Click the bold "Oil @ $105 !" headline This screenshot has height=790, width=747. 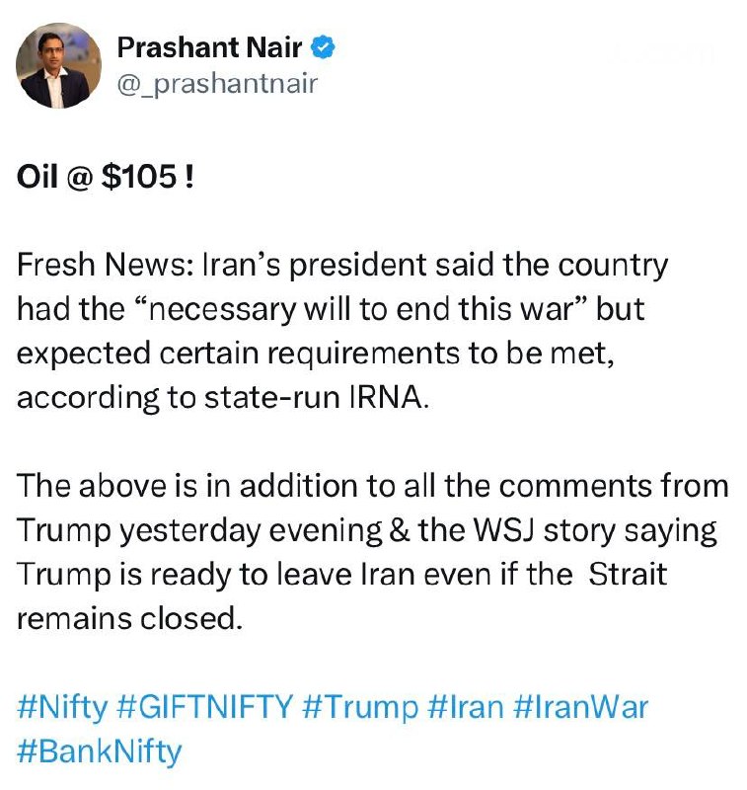106,178
